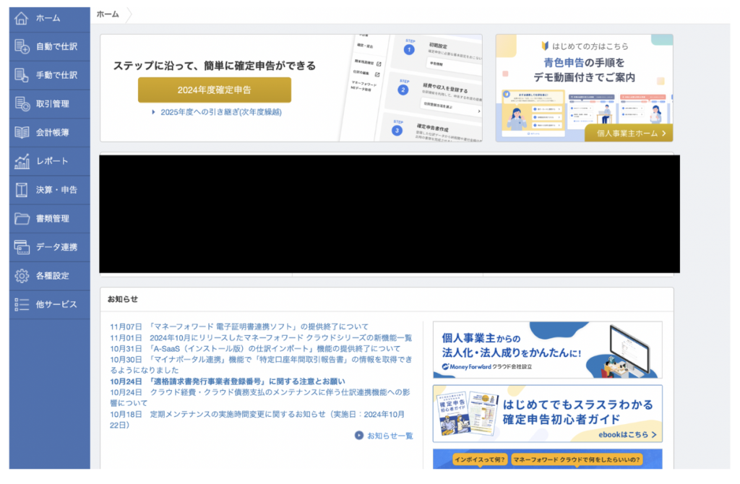Click the 書類管理 folder icon
740x484 pixels.
coord(22,218)
